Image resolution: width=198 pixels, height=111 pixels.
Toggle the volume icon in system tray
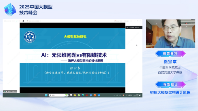click(129, 95)
